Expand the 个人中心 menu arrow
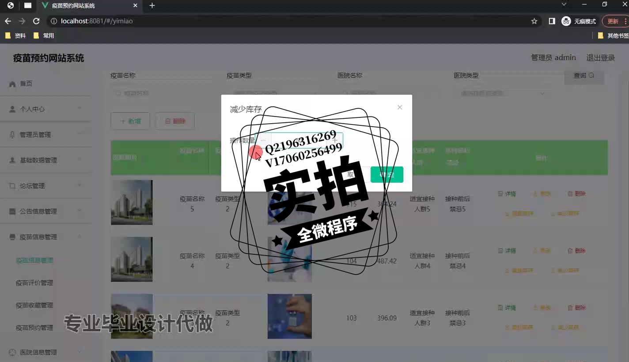Viewport: 629px width, 362px height. (x=80, y=109)
